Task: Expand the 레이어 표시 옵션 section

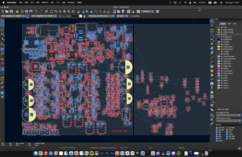Action: 223,109
